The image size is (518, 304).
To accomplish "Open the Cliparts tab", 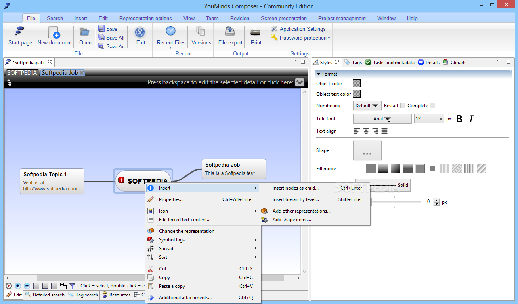I will pos(455,62).
